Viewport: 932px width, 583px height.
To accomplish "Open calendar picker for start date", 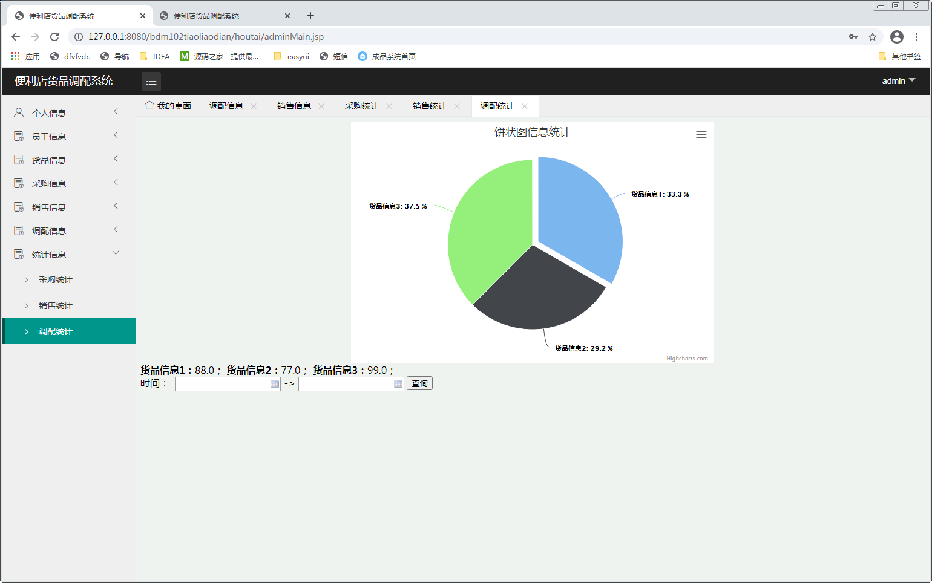I will point(275,384).
